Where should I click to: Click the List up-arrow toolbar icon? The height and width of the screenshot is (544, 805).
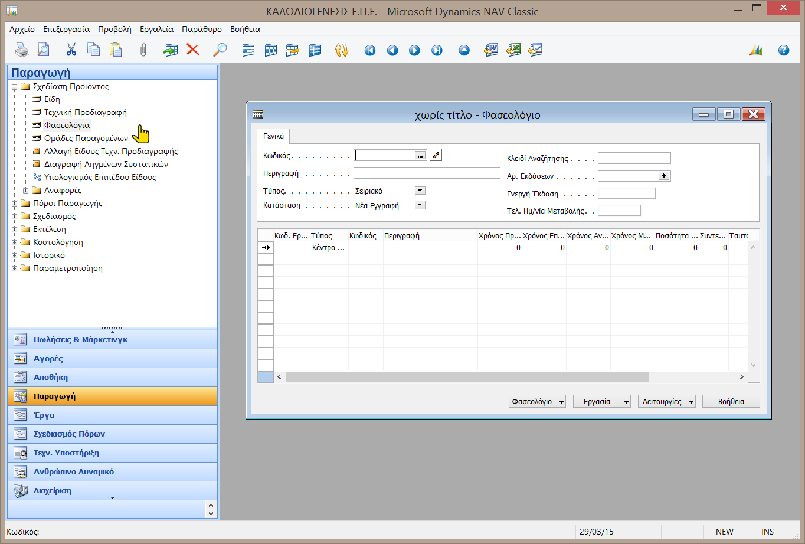tap(464, 50)
